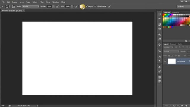Viewport: 190px width, 107px height.
Task: Open the View menu
Action: 48,2
